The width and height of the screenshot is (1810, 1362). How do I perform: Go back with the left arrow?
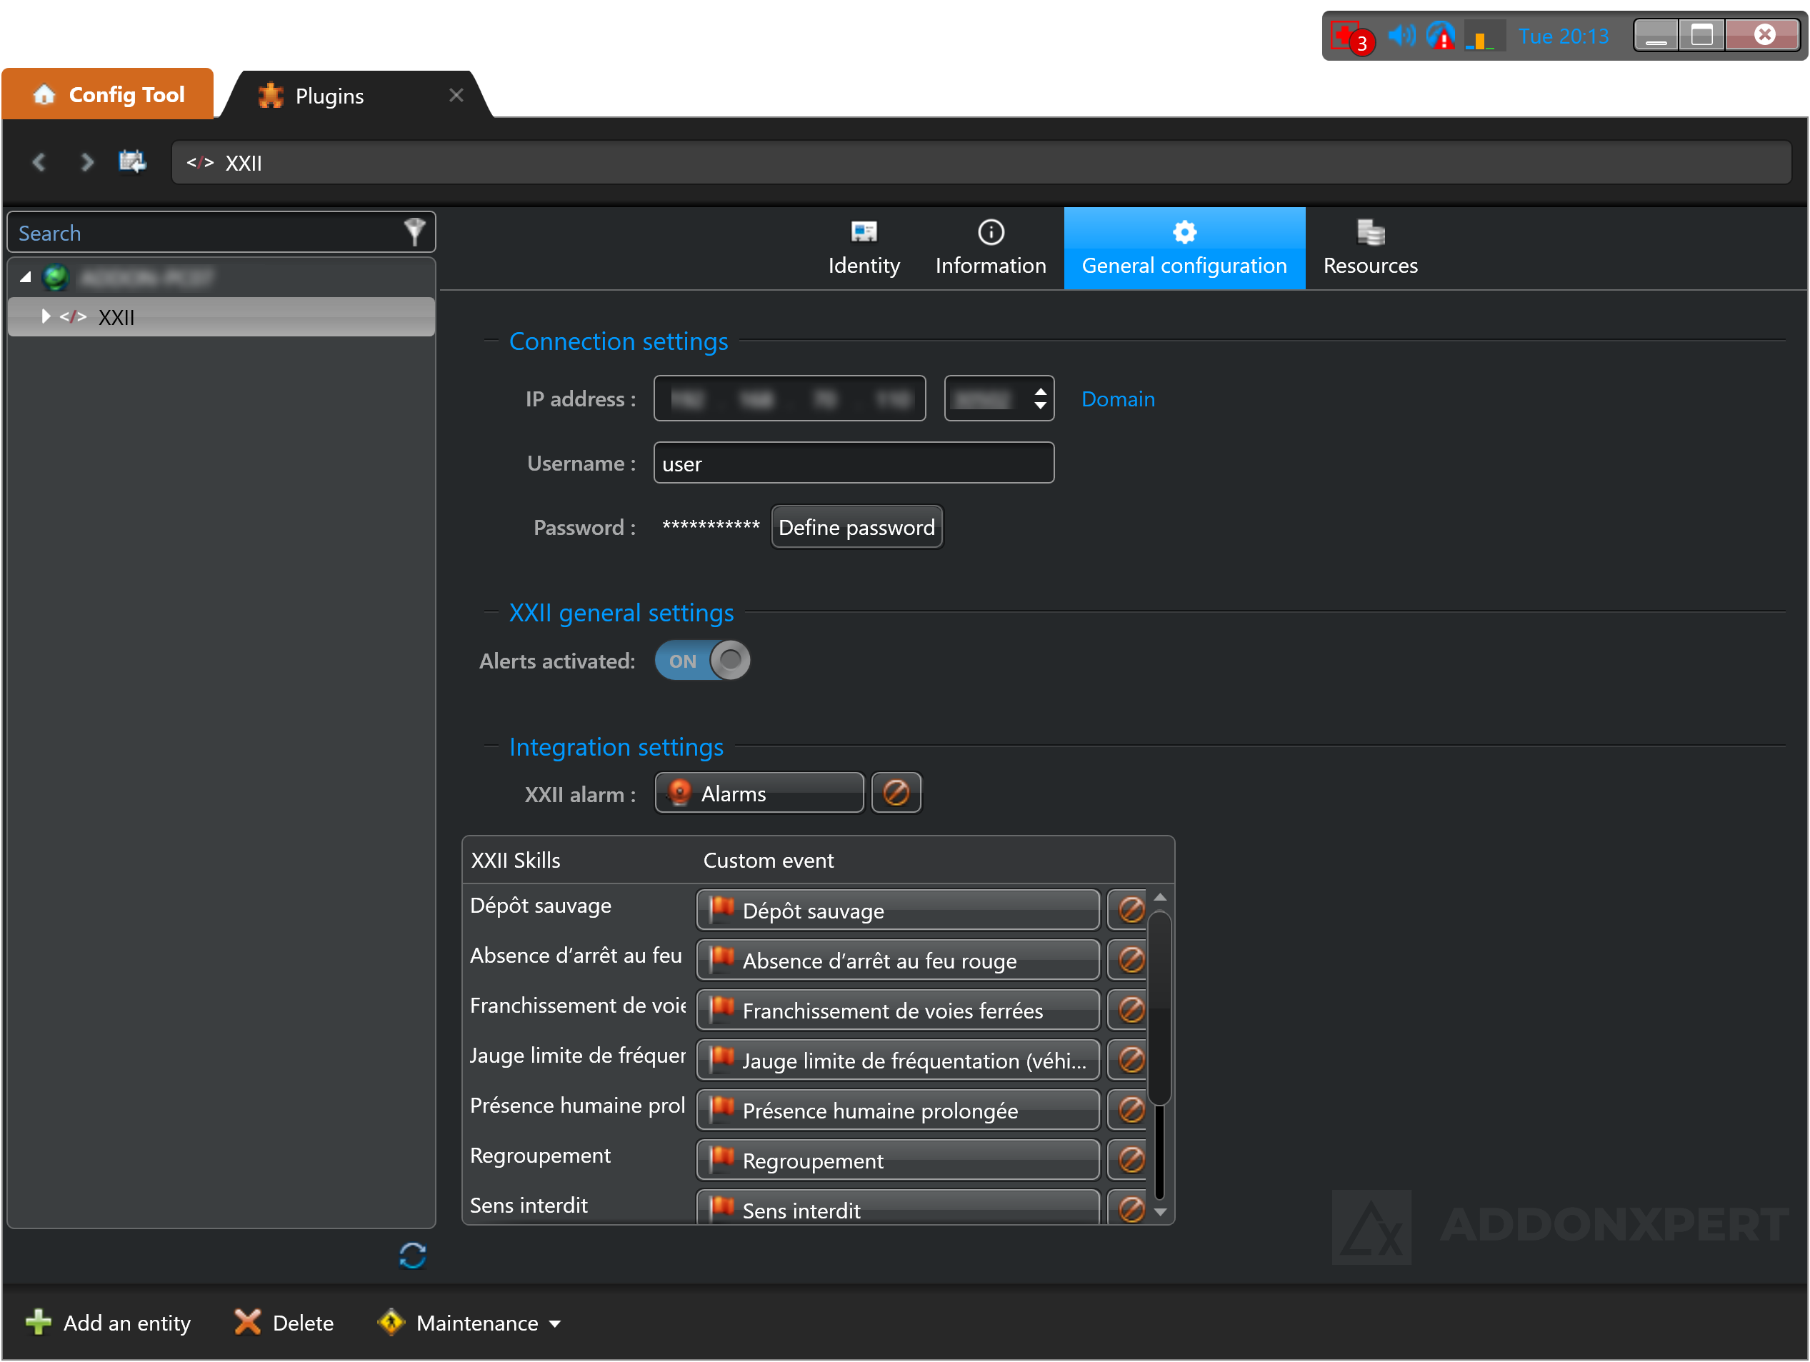[39, 162]
